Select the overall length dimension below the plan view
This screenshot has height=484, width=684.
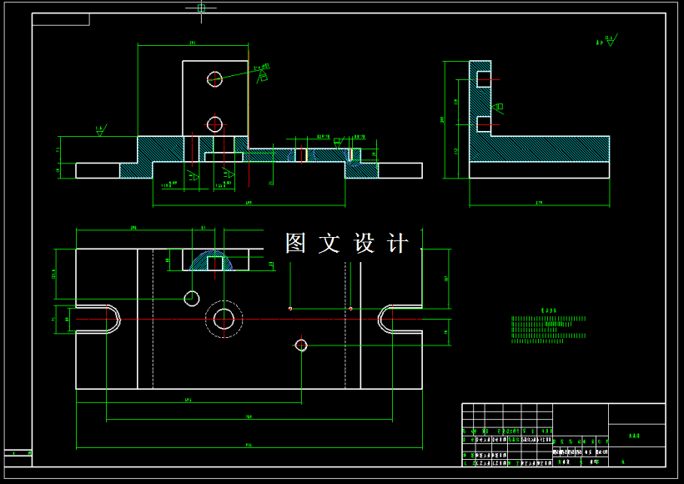pyautogui.click(x=249, y=446)
